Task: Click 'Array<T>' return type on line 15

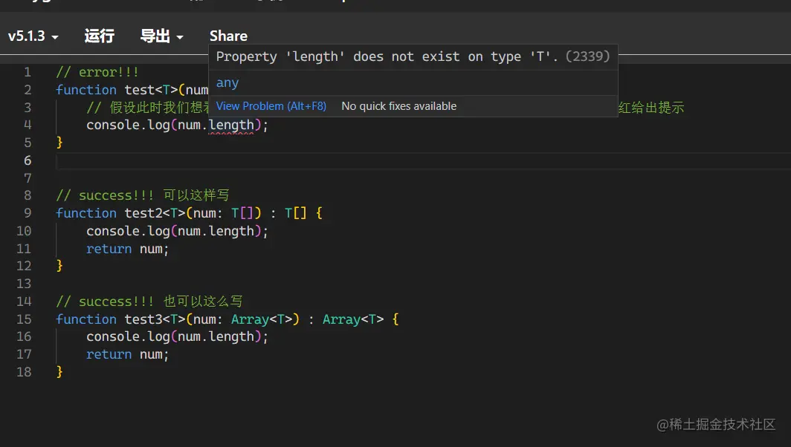Action: 353,319
